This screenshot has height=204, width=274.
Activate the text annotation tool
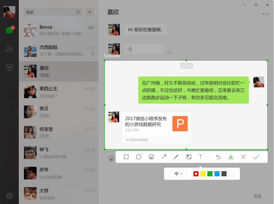pos(200,157)
